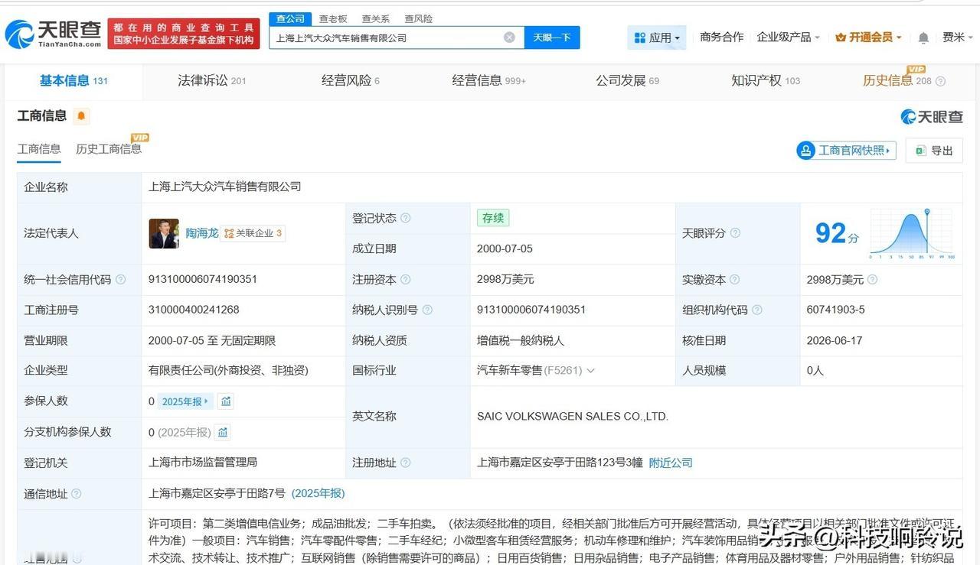The image size is (980, 565).
Task: Select the 工商信息 sub-tab
Action: click(x=39, y=149)
